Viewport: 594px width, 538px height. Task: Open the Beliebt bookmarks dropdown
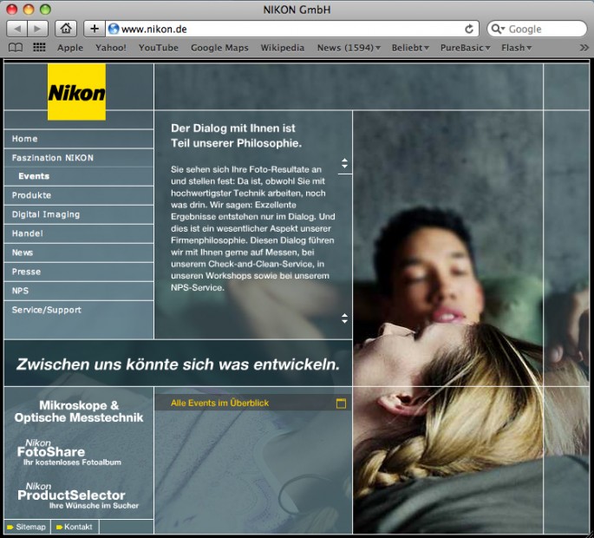pyautogui.click(x=410, y=48)
